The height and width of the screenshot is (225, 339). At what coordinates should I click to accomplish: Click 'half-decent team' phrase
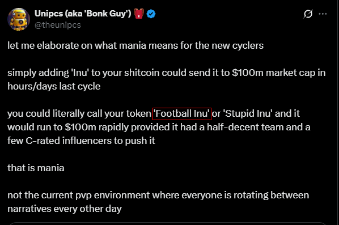pyautogui.click(x=245, y=127)
